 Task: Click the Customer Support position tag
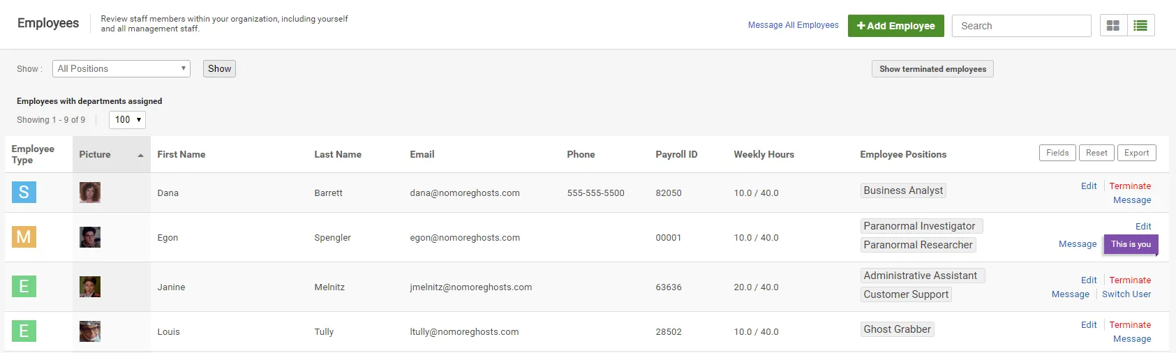coord(906,294)
